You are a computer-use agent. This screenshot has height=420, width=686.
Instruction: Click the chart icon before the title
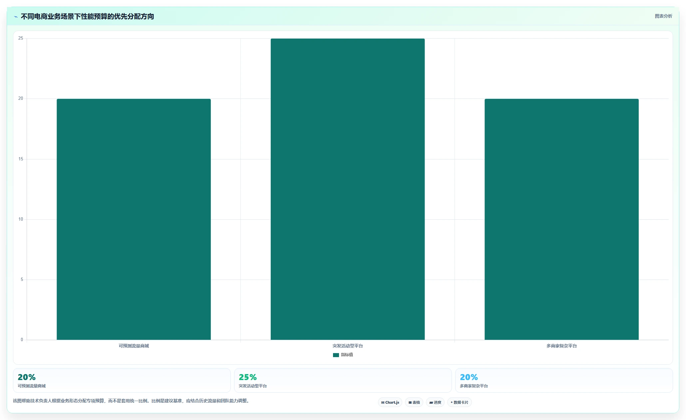point(16,17)
